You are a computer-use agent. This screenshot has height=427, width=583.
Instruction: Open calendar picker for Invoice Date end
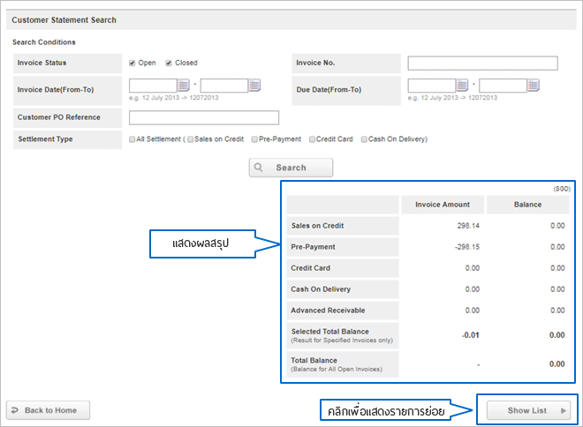[254, 86]
